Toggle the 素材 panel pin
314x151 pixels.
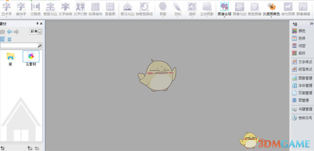pos(37,24)
